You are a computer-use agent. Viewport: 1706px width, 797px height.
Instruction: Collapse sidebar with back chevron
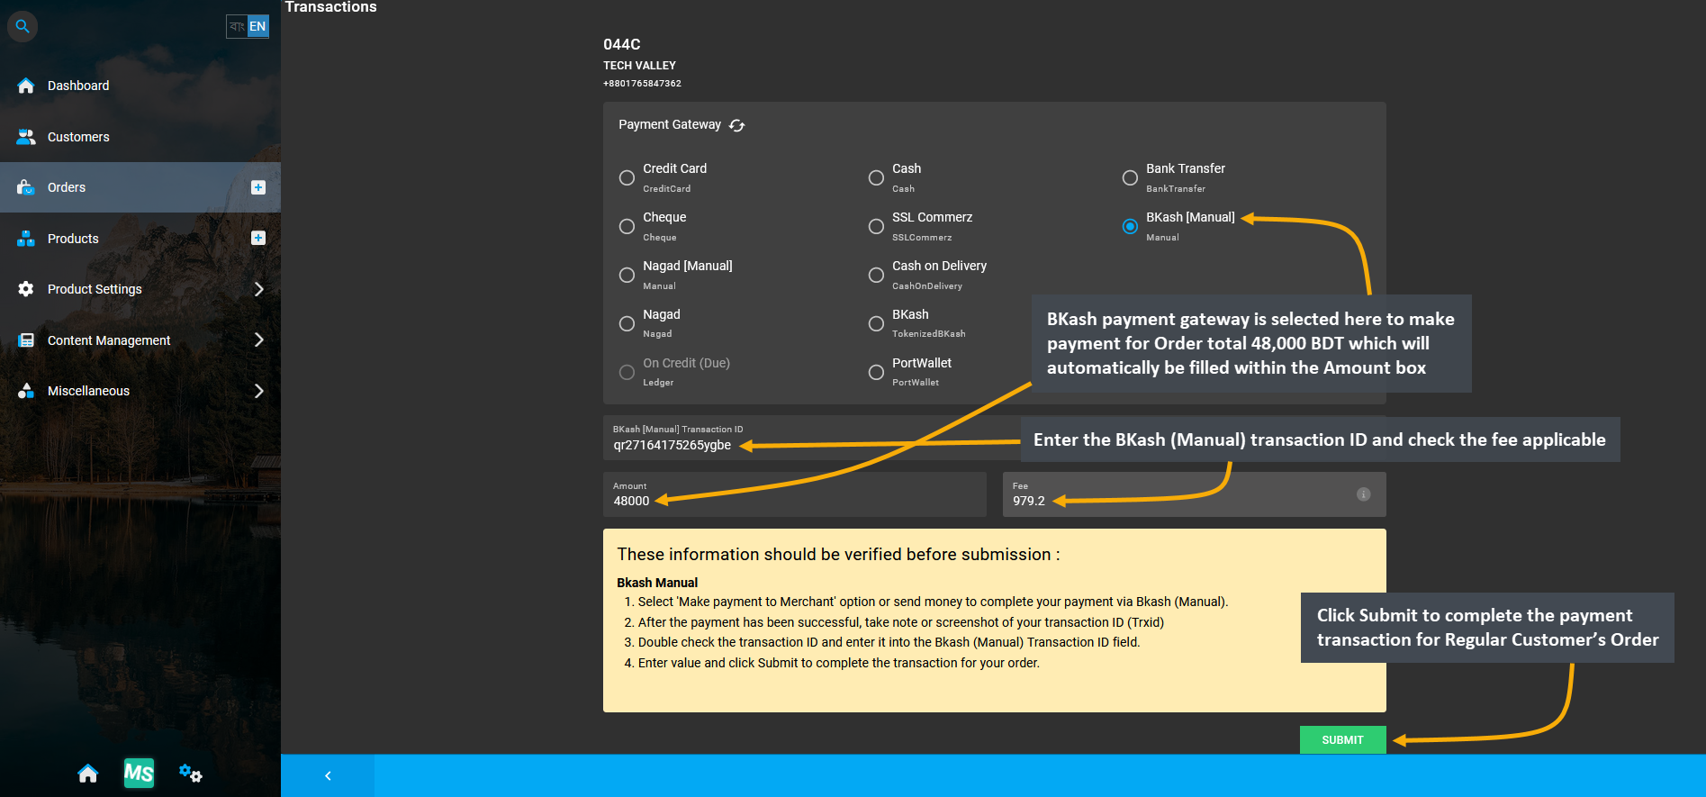point(328,775)
